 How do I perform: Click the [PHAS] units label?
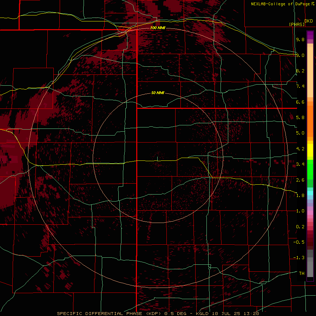coord(297,24)
